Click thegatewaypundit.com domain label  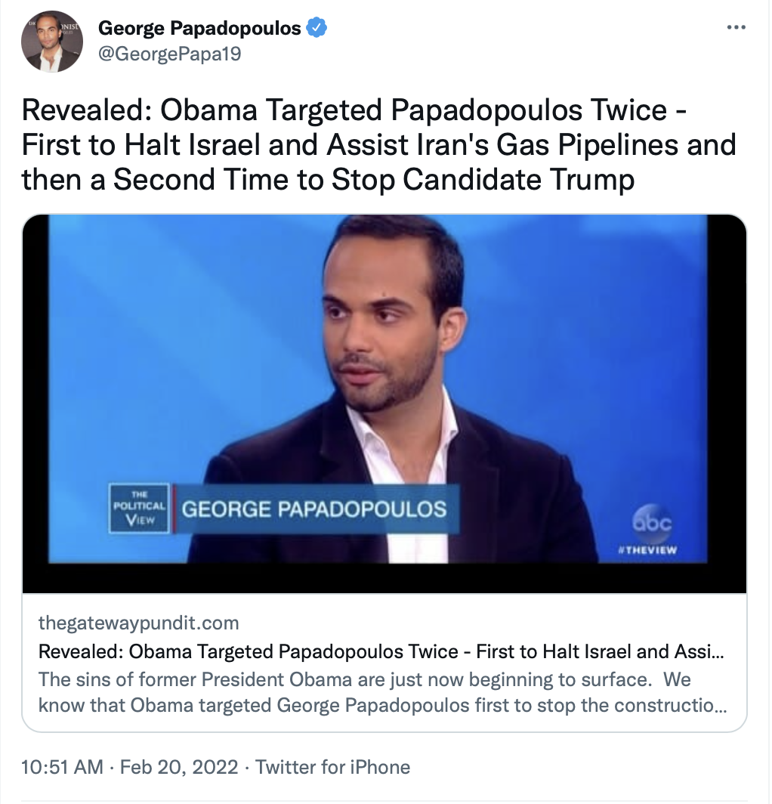pos(139,623)
